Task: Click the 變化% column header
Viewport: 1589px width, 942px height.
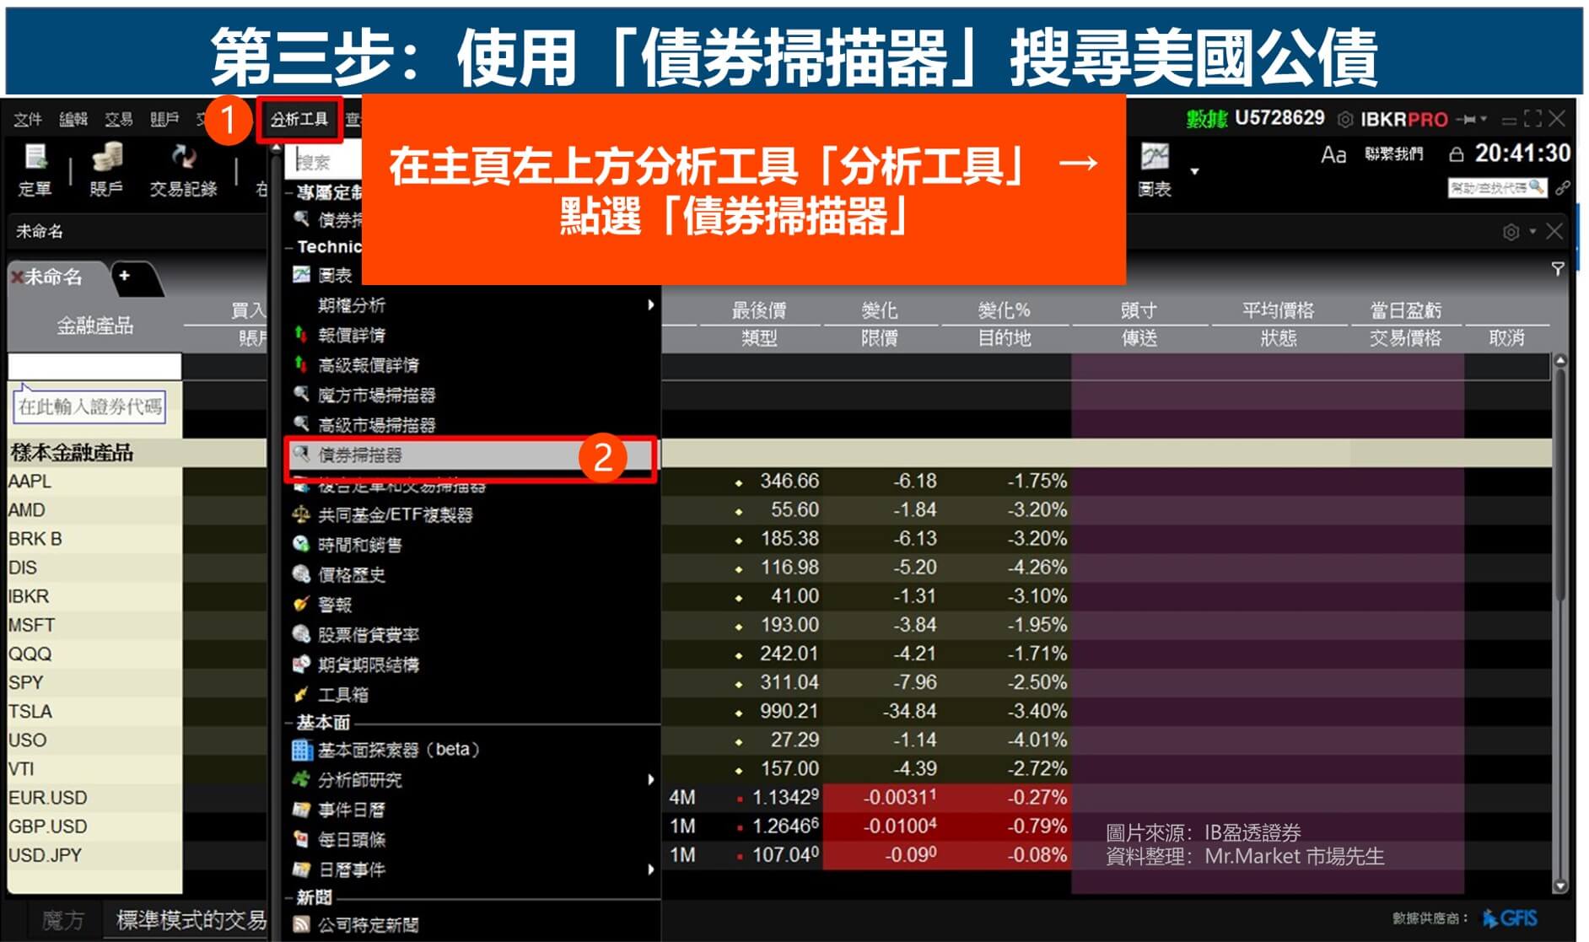Action: [1004, 310]
